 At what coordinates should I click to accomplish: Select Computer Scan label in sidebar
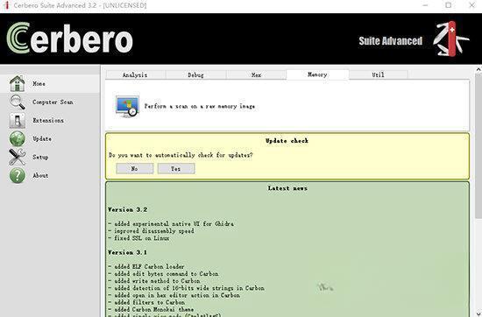[53, 102]
